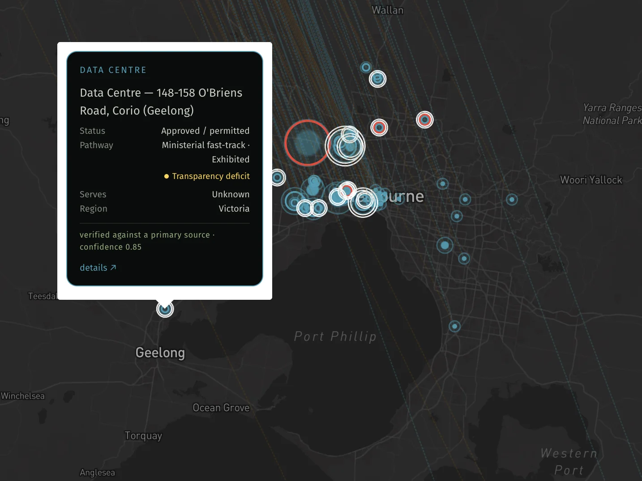Click the marker half hidden by the popup's right edge
This screenshot has height=481, width=642.
[x=278, y=178]
